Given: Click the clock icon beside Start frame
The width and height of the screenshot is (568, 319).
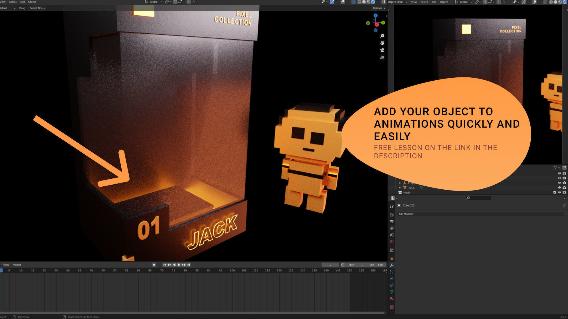Looking at the screenshot, I should (x=343, y=265).
